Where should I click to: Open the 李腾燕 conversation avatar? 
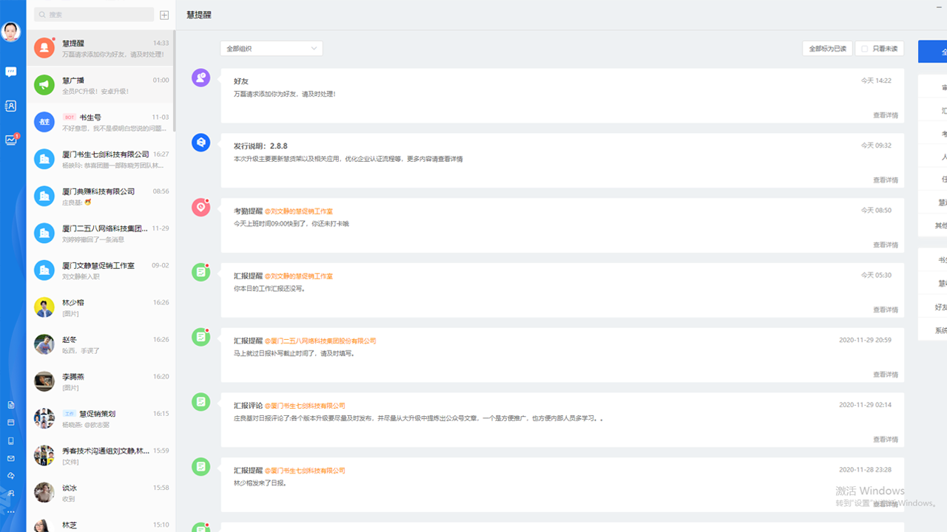(x=44, y=381)
